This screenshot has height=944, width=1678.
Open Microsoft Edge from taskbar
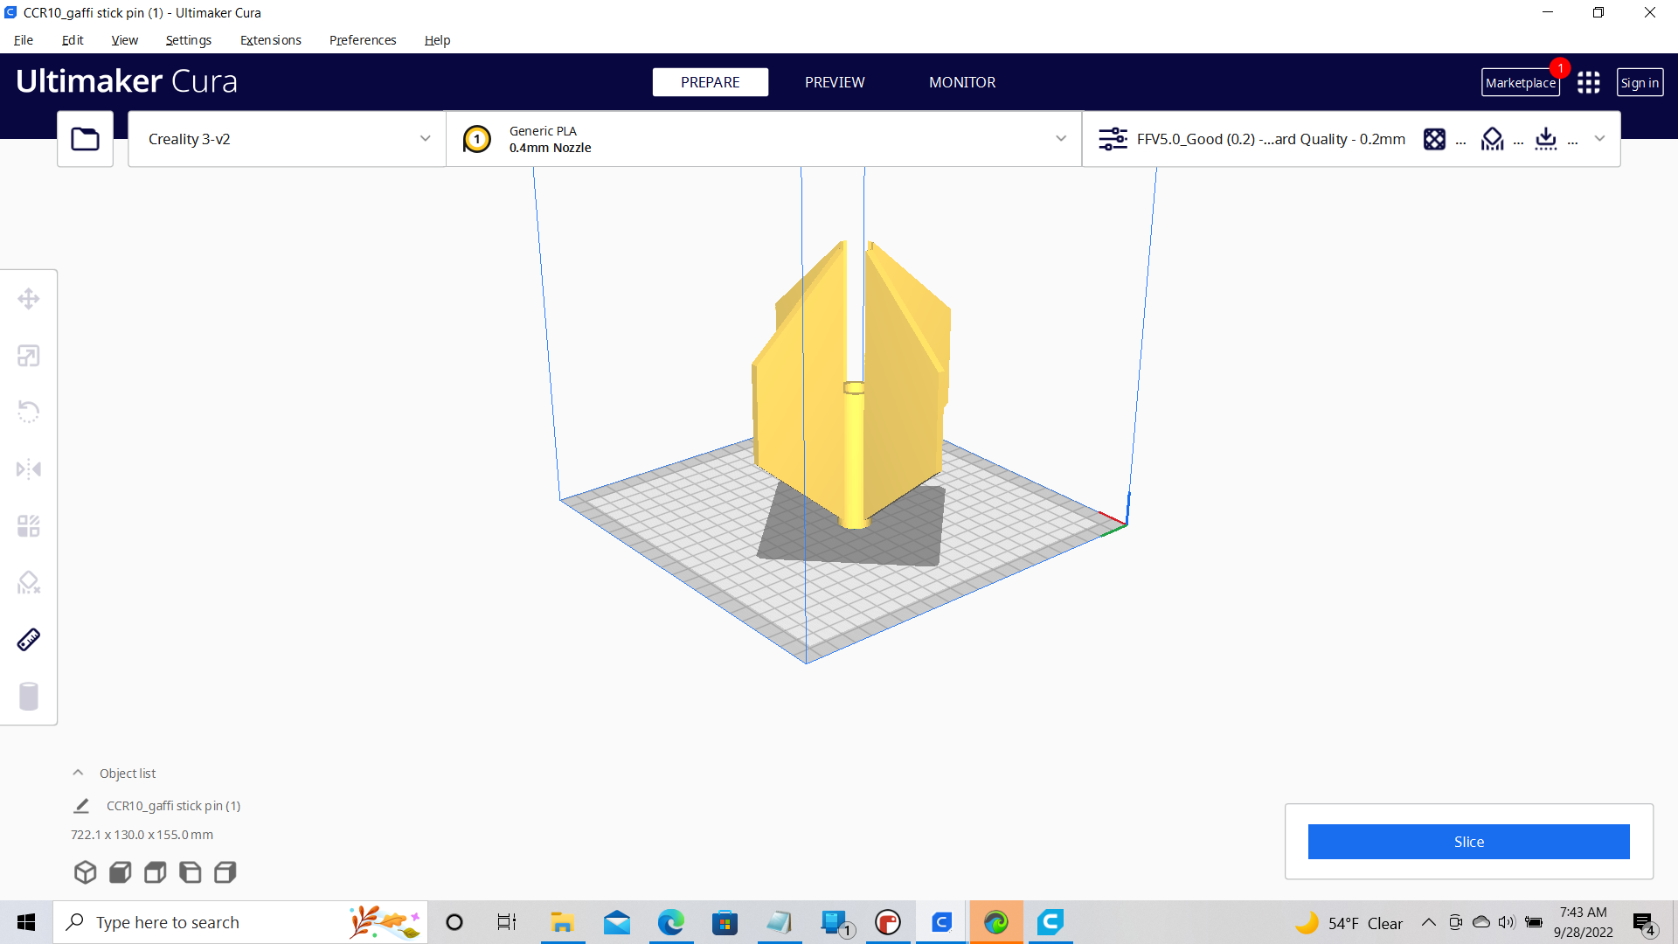[x=670, y=922]
